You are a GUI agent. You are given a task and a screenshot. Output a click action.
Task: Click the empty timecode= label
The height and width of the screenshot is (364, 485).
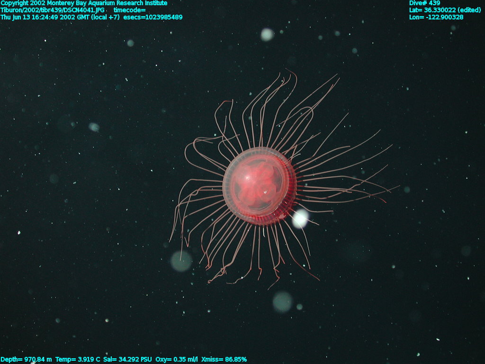(x=129, y=10)
